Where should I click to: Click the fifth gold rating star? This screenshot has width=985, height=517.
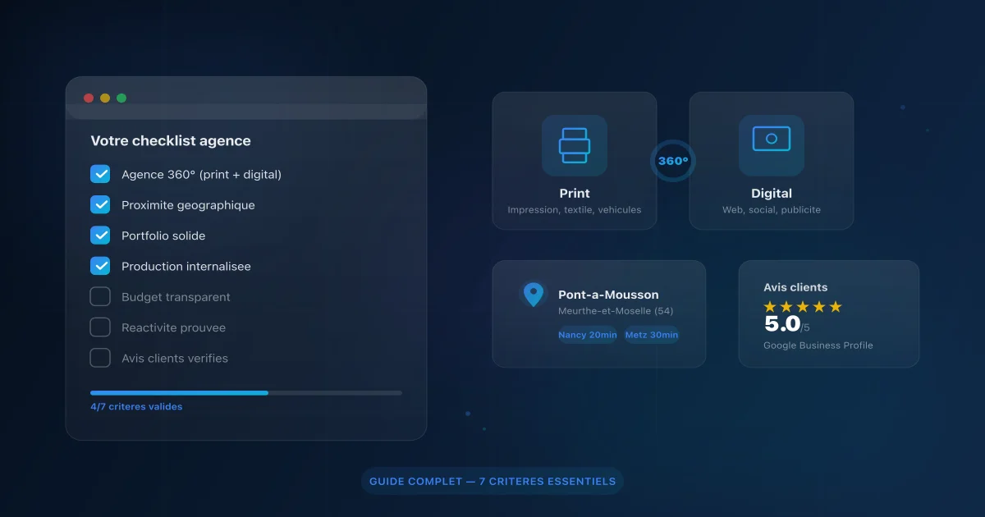[836, 307]
